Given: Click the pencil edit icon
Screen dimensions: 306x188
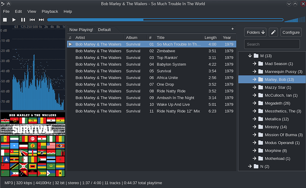Looking at the screenshot, I should 273,32.
